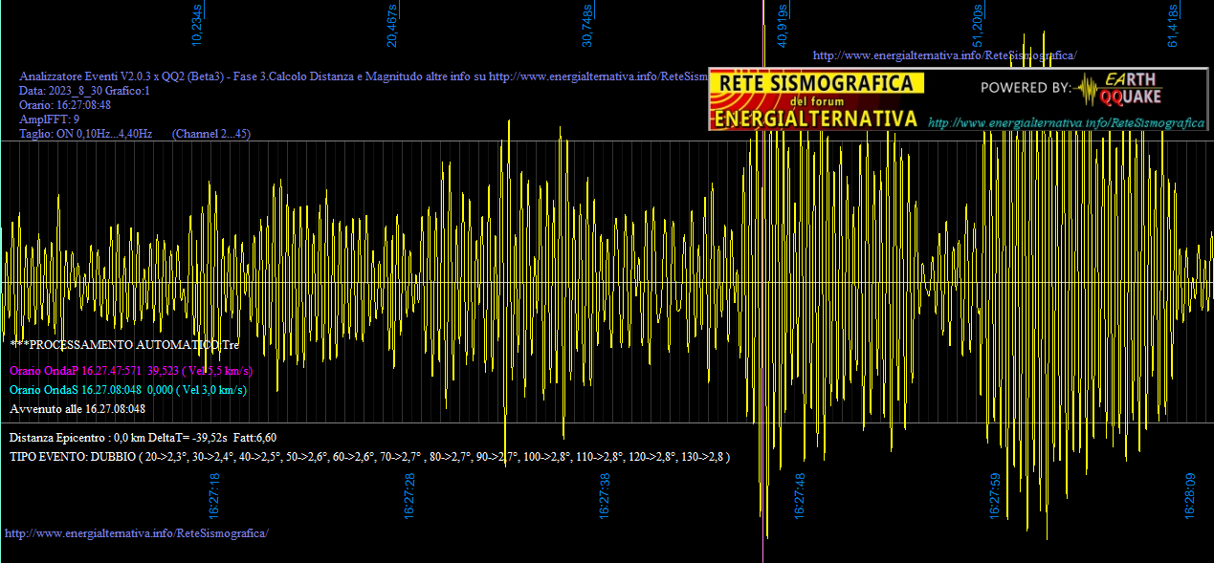This screenshot has height=563, width=1214.
Task: Click the 51,200s elapsed-time label
Action: click(x=978, y=26)
